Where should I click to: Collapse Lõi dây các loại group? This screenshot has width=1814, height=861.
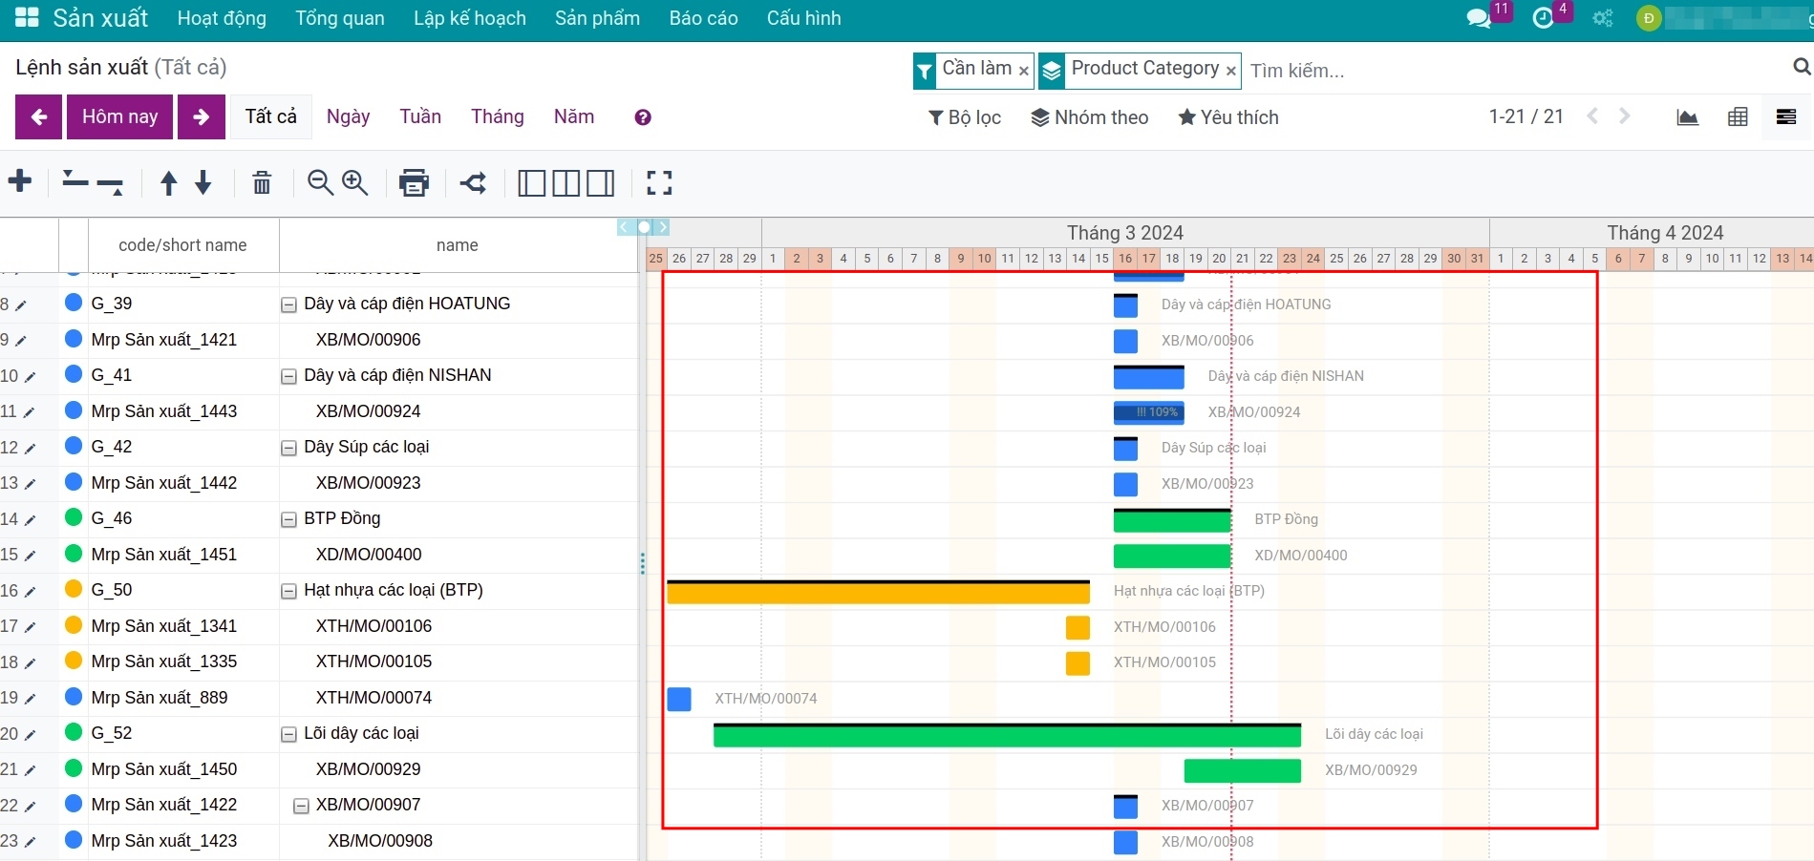click(288, 735)
